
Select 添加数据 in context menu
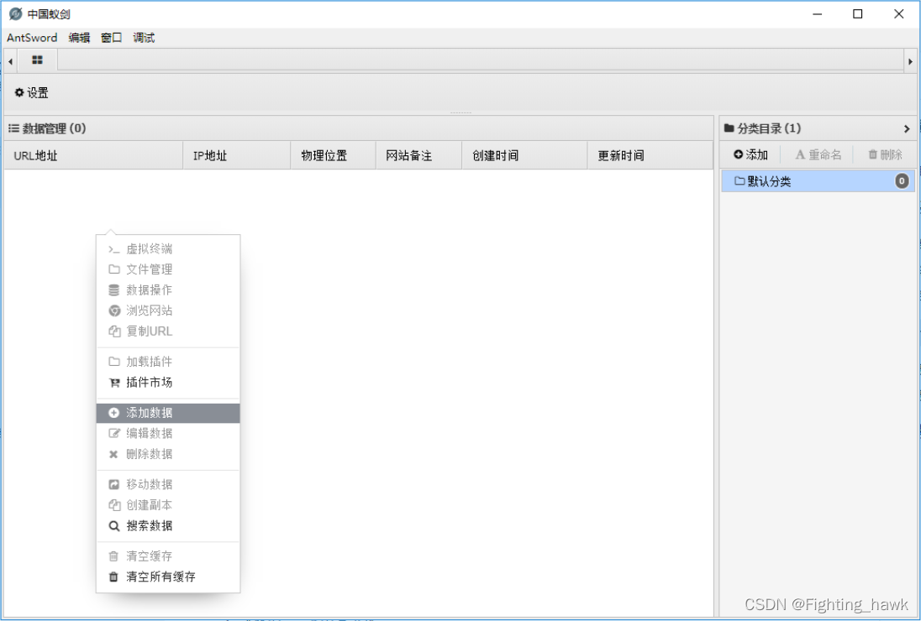168,413
